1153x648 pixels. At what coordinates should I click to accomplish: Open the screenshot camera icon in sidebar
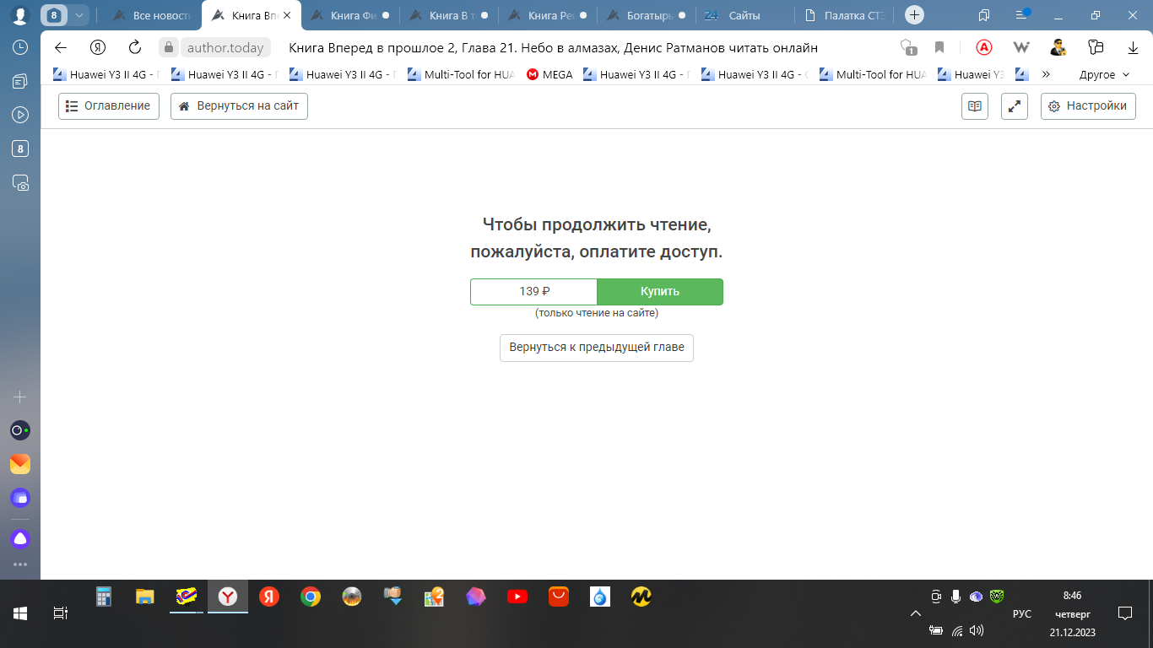pos(20,182)
